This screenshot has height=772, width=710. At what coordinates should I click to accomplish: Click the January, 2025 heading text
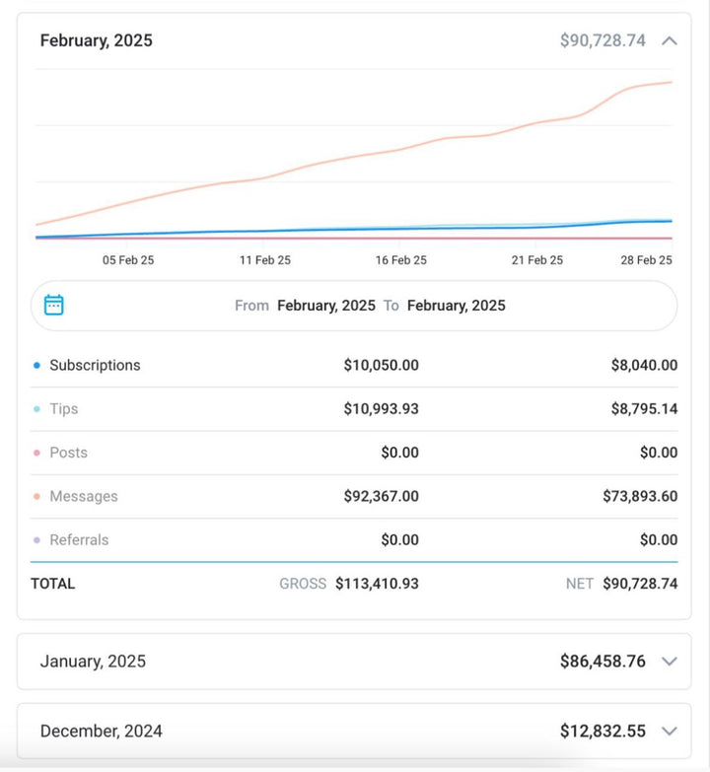tap(93, 662)
